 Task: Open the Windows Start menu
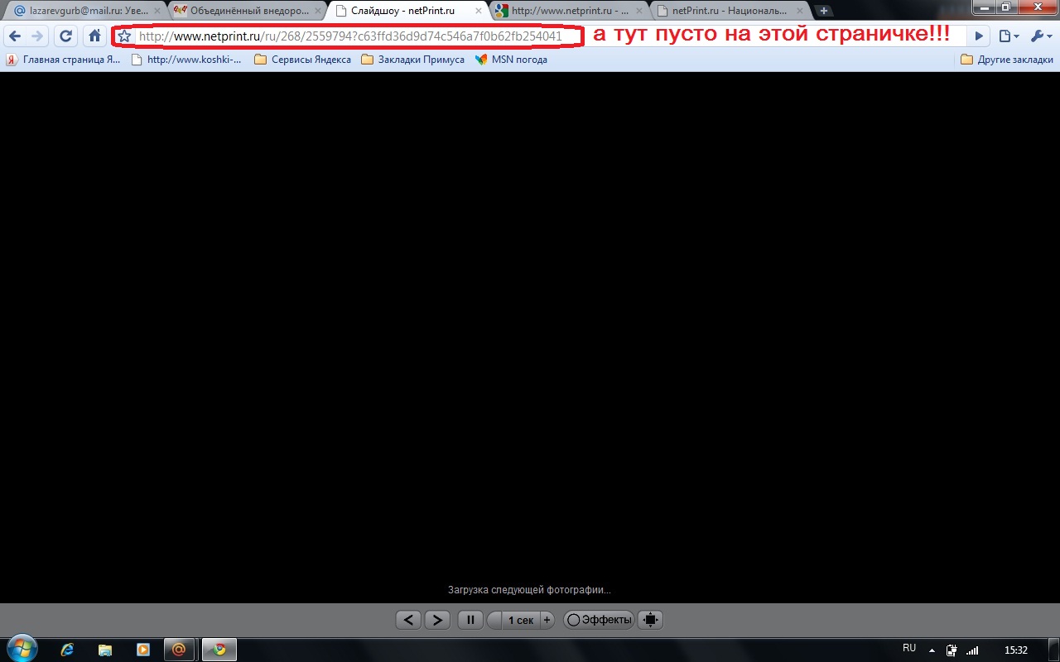coord(22,649)
